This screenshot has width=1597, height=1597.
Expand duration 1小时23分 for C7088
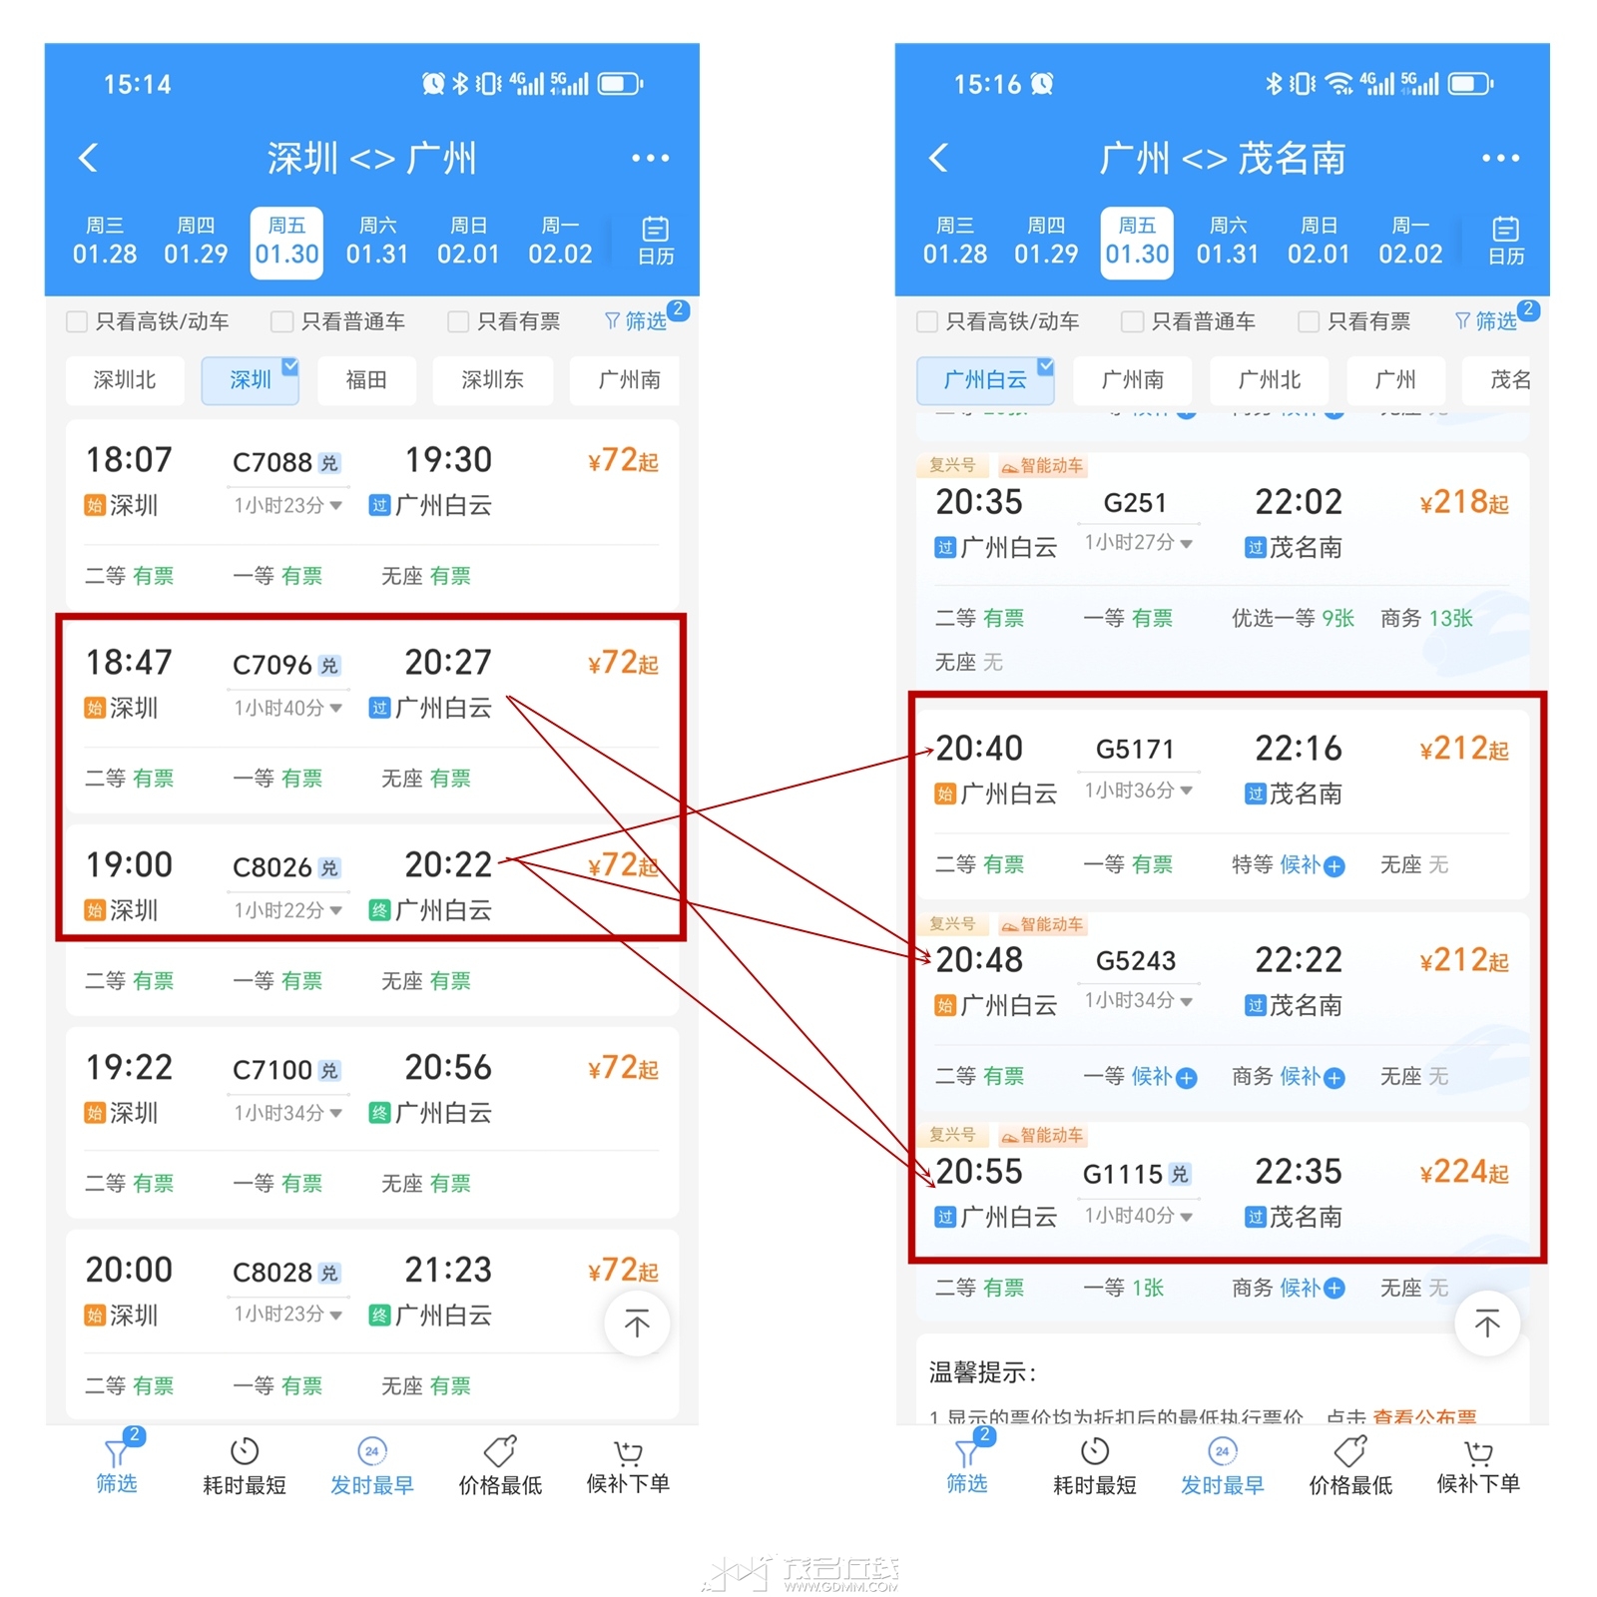tap(288, 505)
